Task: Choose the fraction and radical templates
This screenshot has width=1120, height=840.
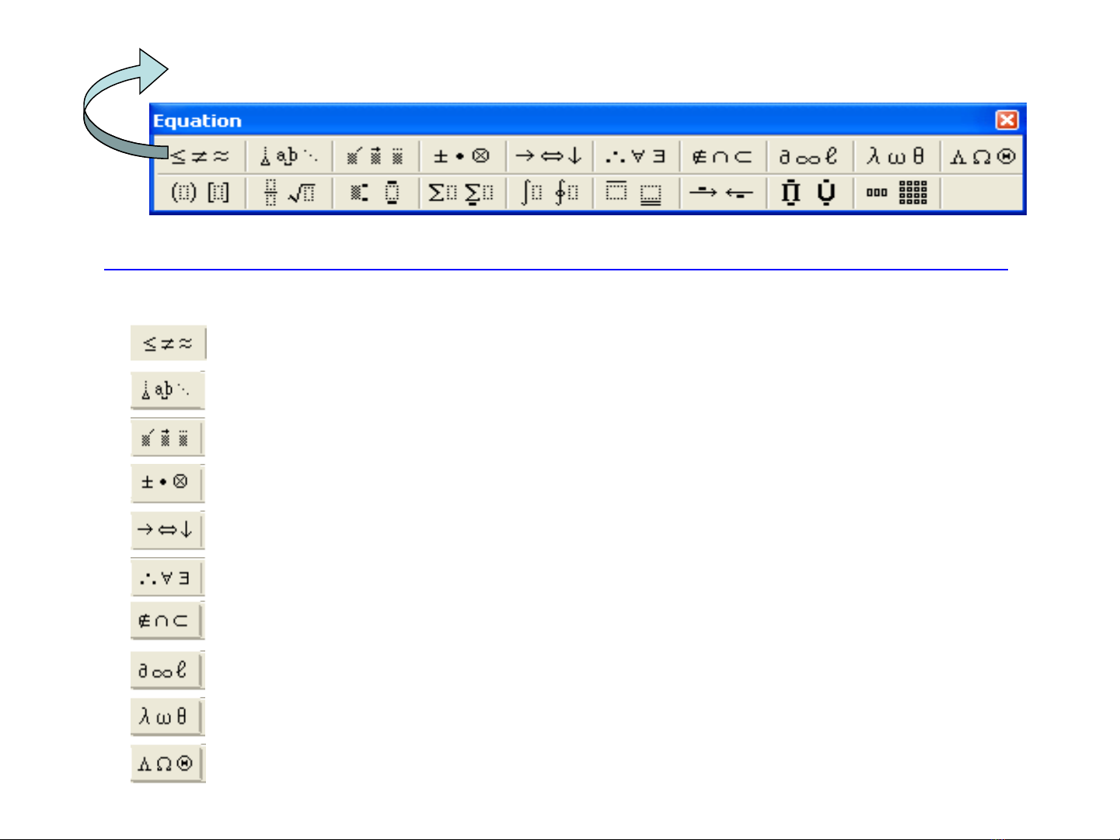Action: click(x=288, y=192)
